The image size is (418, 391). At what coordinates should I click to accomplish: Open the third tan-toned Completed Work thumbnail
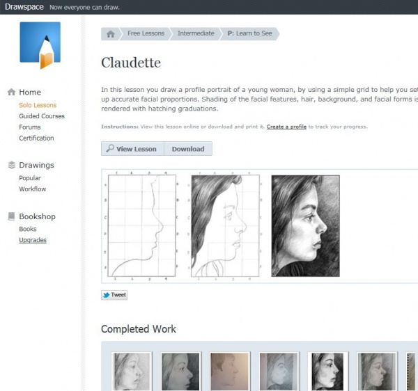click(x=229, y=372)
